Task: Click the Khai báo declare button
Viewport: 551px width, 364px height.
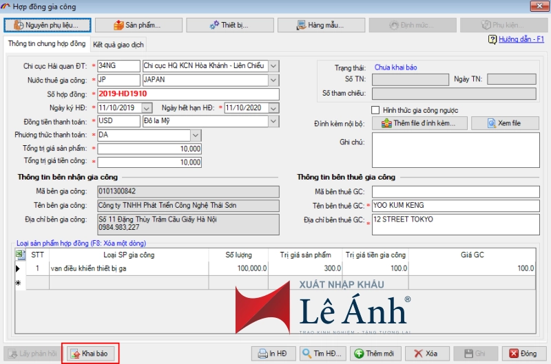Action: 90,354
